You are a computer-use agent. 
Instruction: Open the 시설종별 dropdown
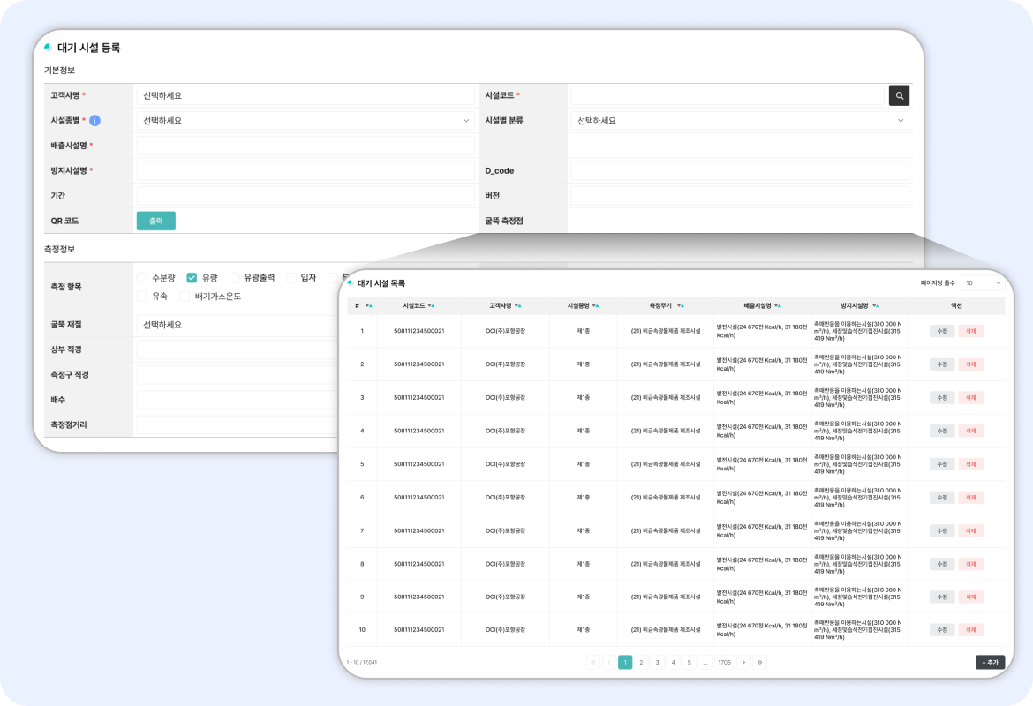305,121
